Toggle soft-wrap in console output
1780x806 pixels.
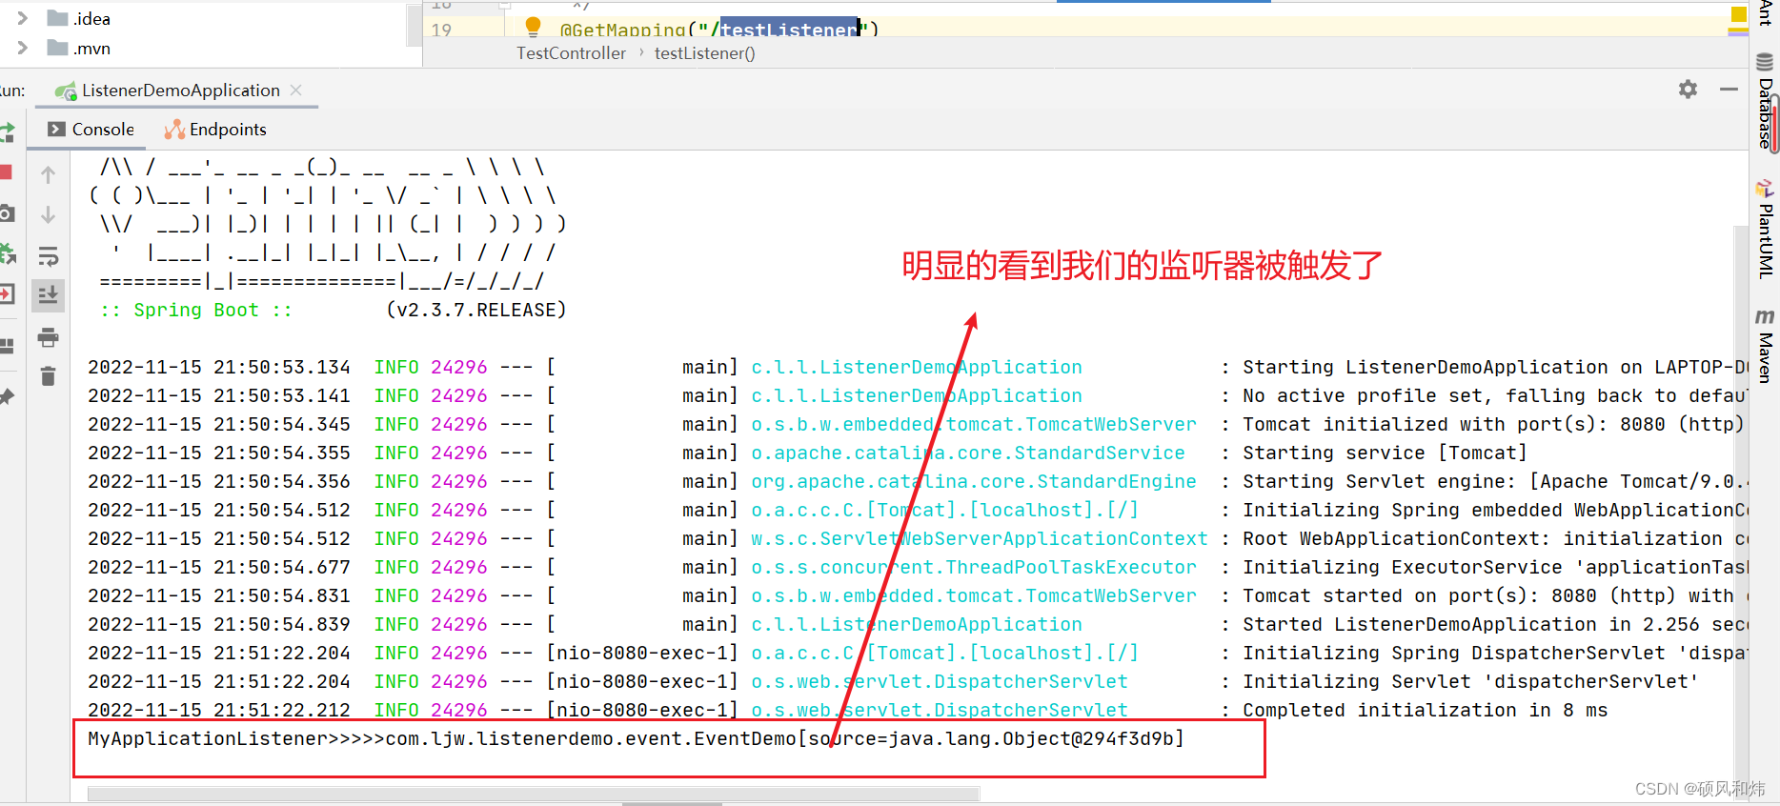pyautogui.click(x=48, y=255)
